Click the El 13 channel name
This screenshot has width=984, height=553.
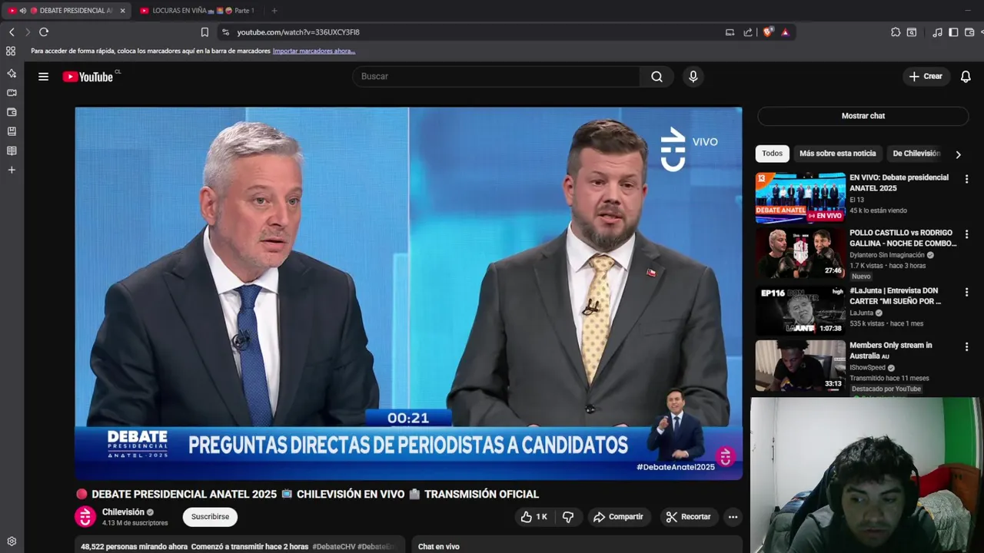click(x=856, y=200)
